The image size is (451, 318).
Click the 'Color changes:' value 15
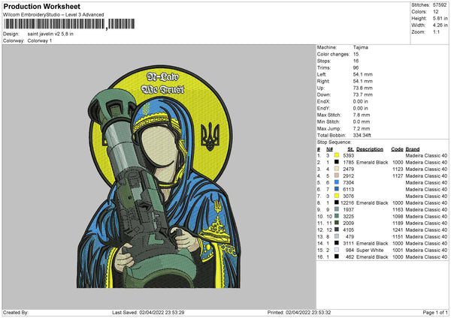click(x=356, y=54)
